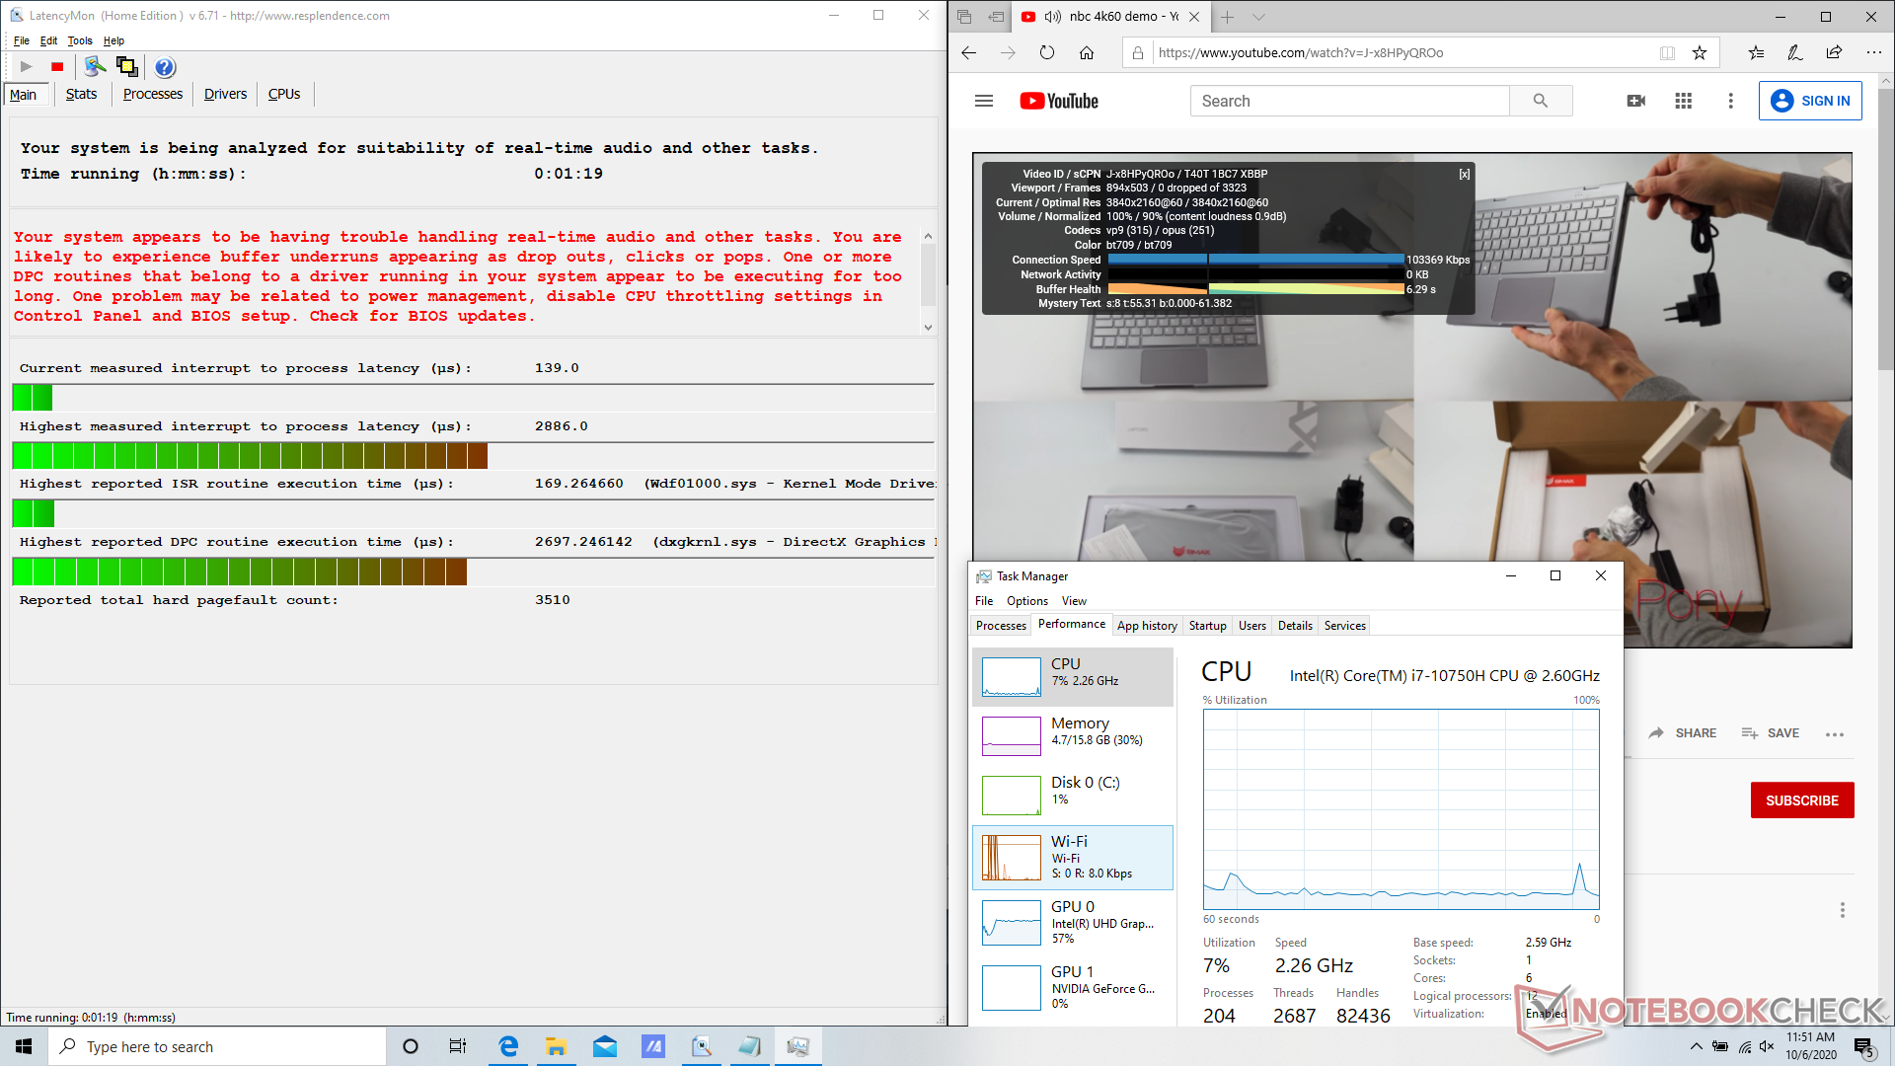Click the YouTube create video camera icon
Viewport: 1895px width, 1066px height.
(x=1635, y=101)
